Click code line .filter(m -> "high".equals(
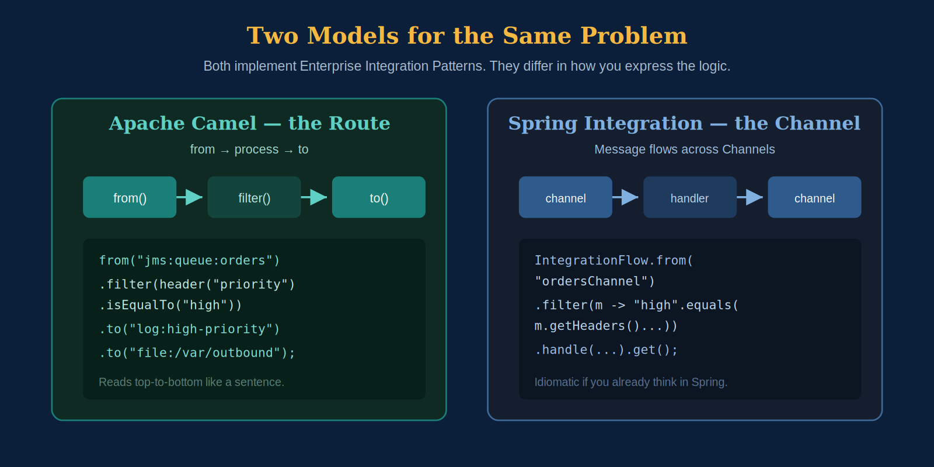The height and width of the screenshot is (467, 934). pyautogui.click(x=636, y=305)
